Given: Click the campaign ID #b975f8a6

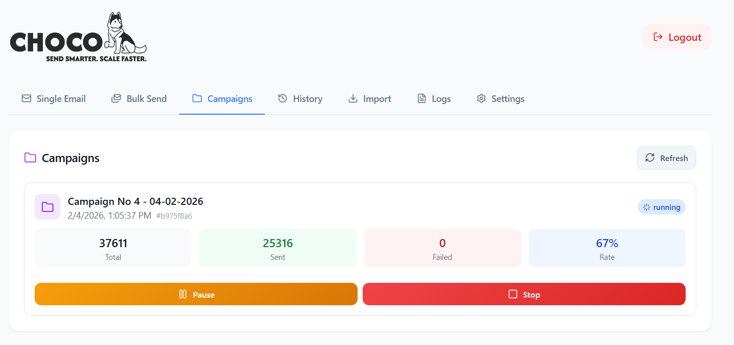Looking at the screenshot, I should (175, 216).
